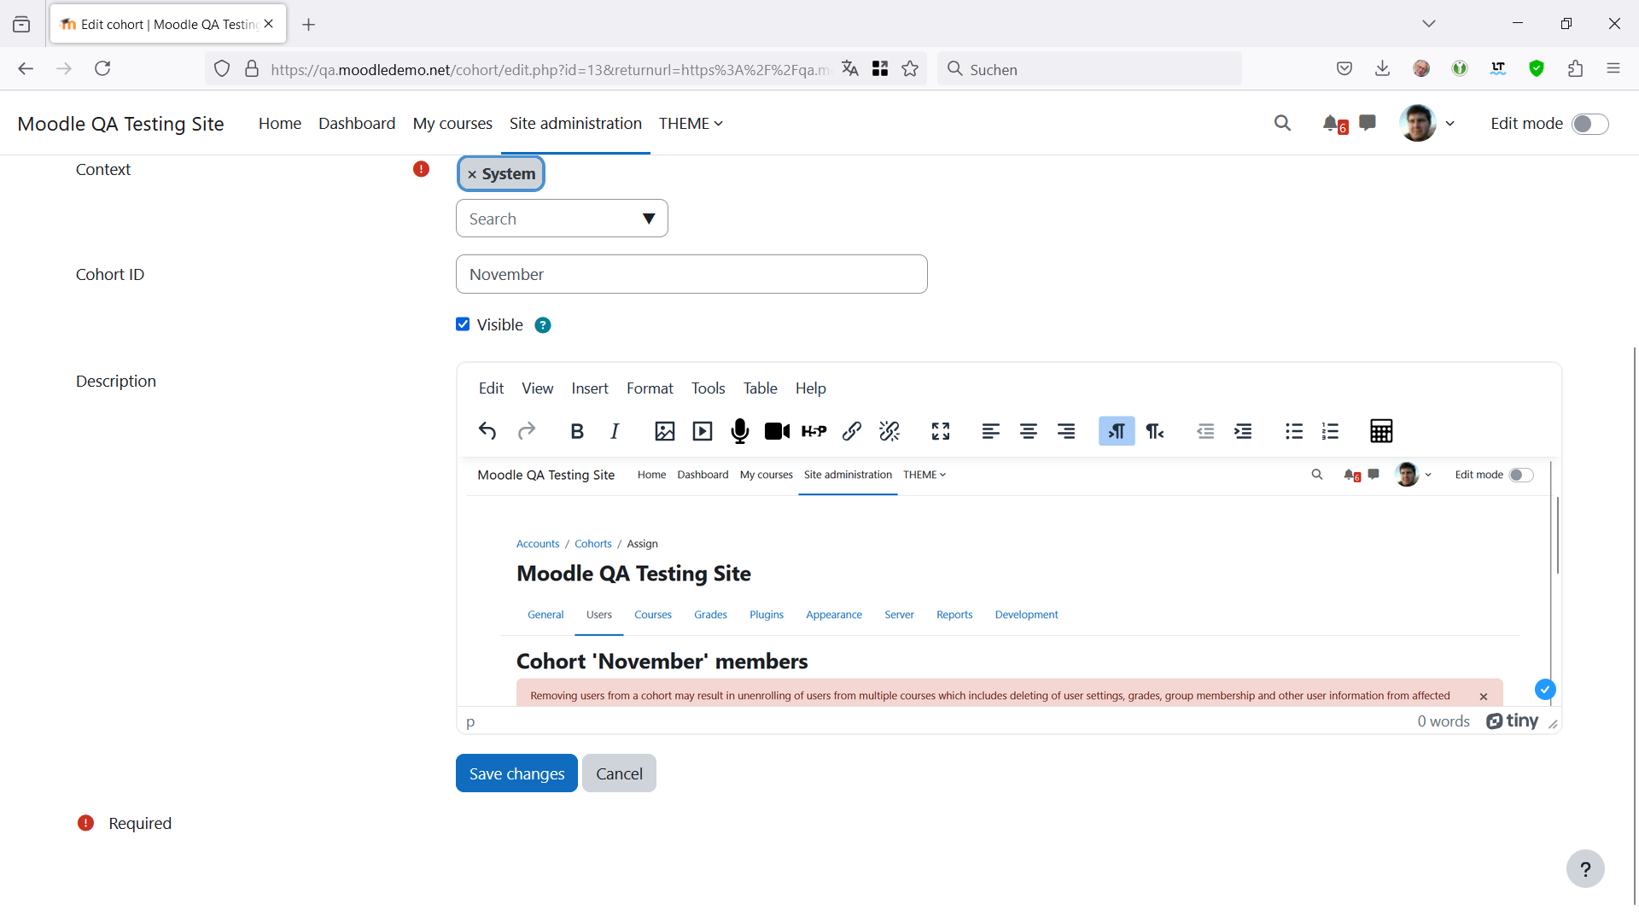Switch the editor to fullscreen

point(941,431)
